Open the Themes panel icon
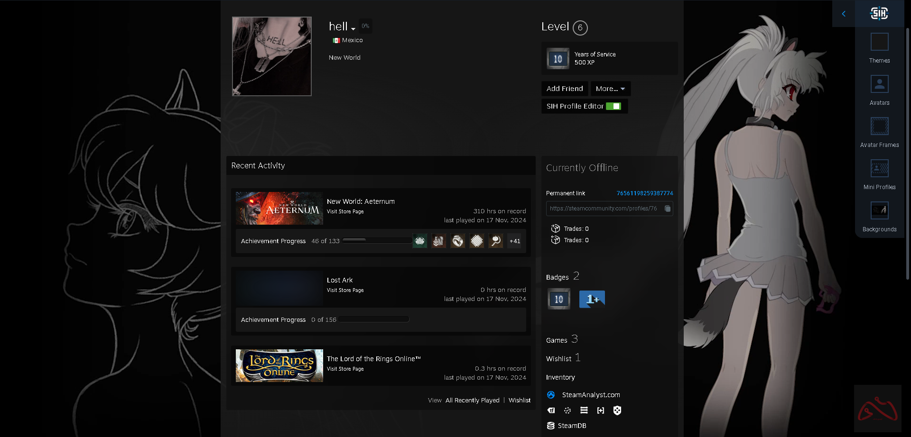Image resolution: width=911 pixels, height=437 pixels. pyautogui.click(x=879, y=42)
